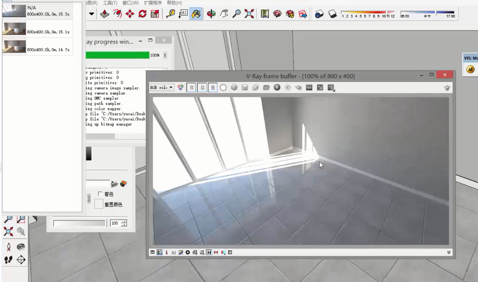Image resolution: width=478 pixels, height=282 pixels.
Task: Select the Paint Bucket tool
Action: [196, 14]
